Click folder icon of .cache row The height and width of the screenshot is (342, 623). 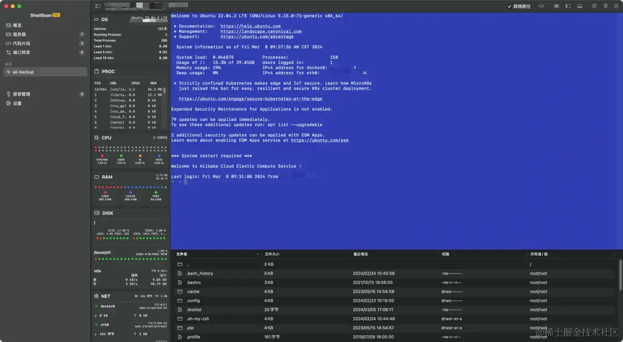coord(180,292)
